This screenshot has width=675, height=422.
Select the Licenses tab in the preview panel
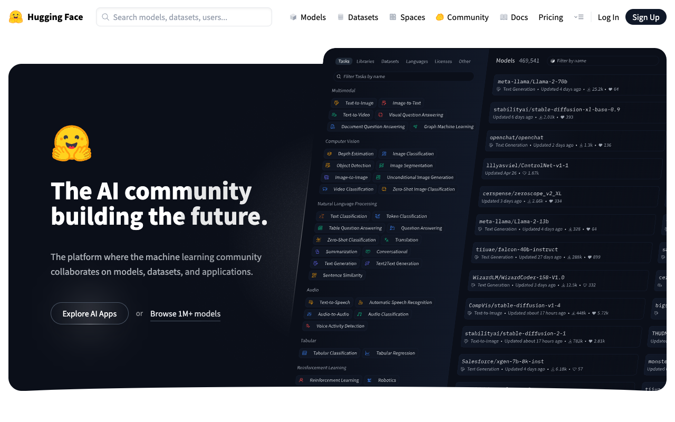click(x=443, y=61)
